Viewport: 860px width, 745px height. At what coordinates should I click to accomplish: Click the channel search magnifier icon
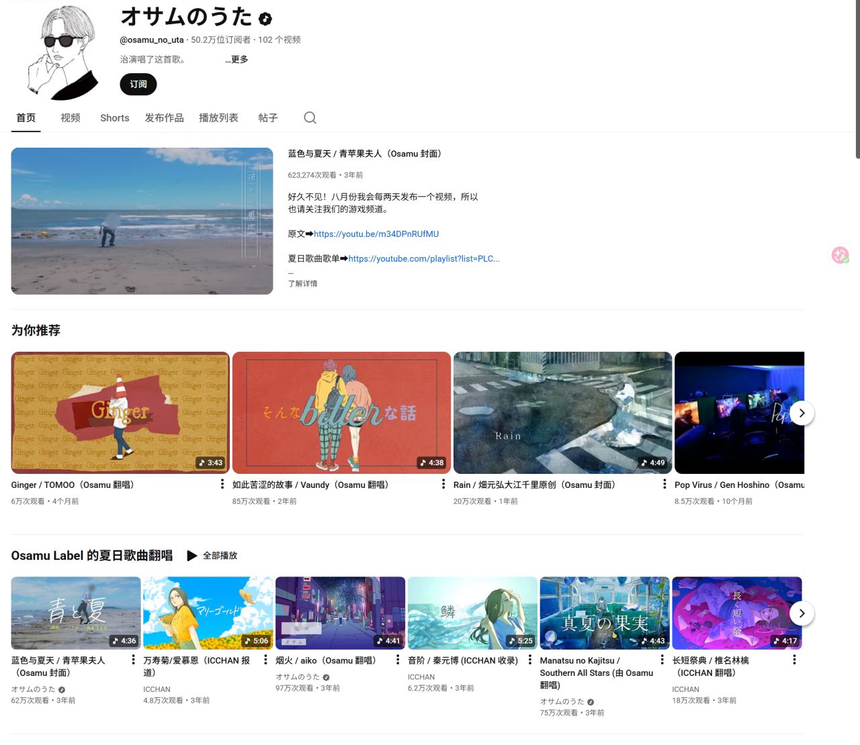click(310, 117)
